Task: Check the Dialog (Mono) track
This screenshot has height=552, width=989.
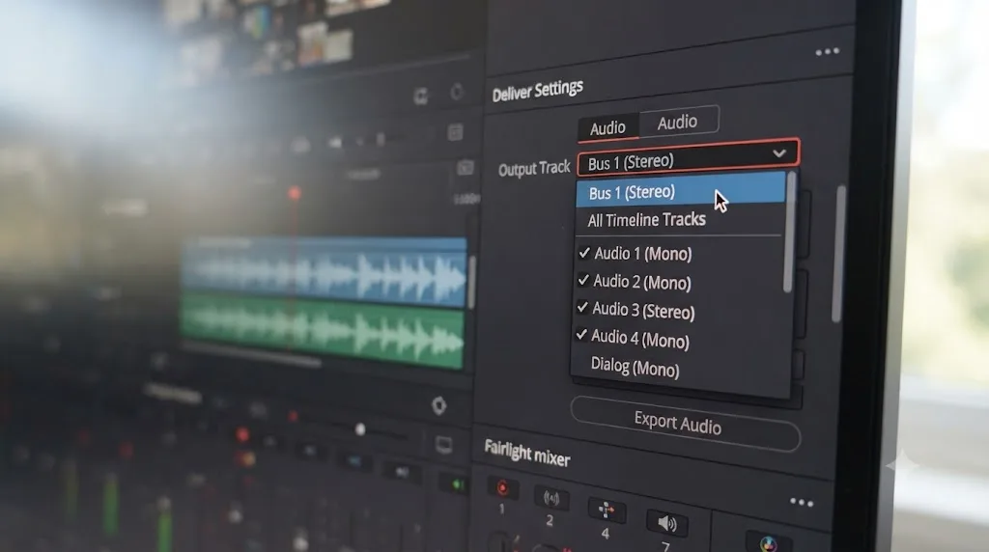Action: [635, 367]
